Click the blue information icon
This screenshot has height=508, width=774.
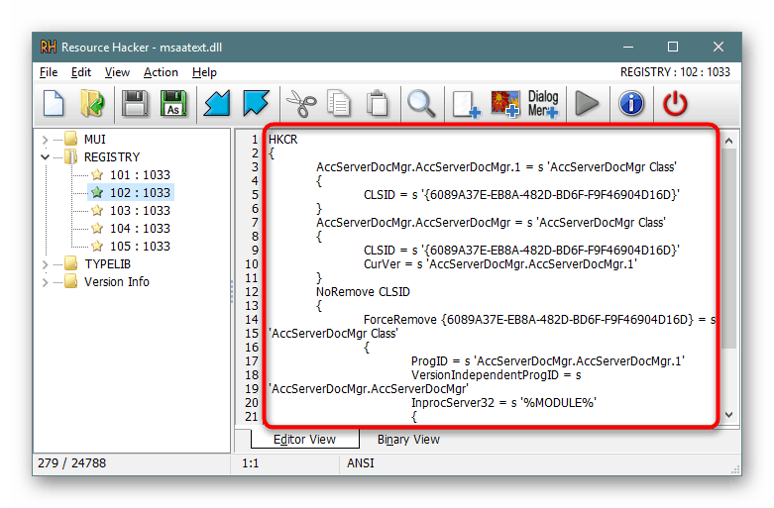tap(631, 104)
